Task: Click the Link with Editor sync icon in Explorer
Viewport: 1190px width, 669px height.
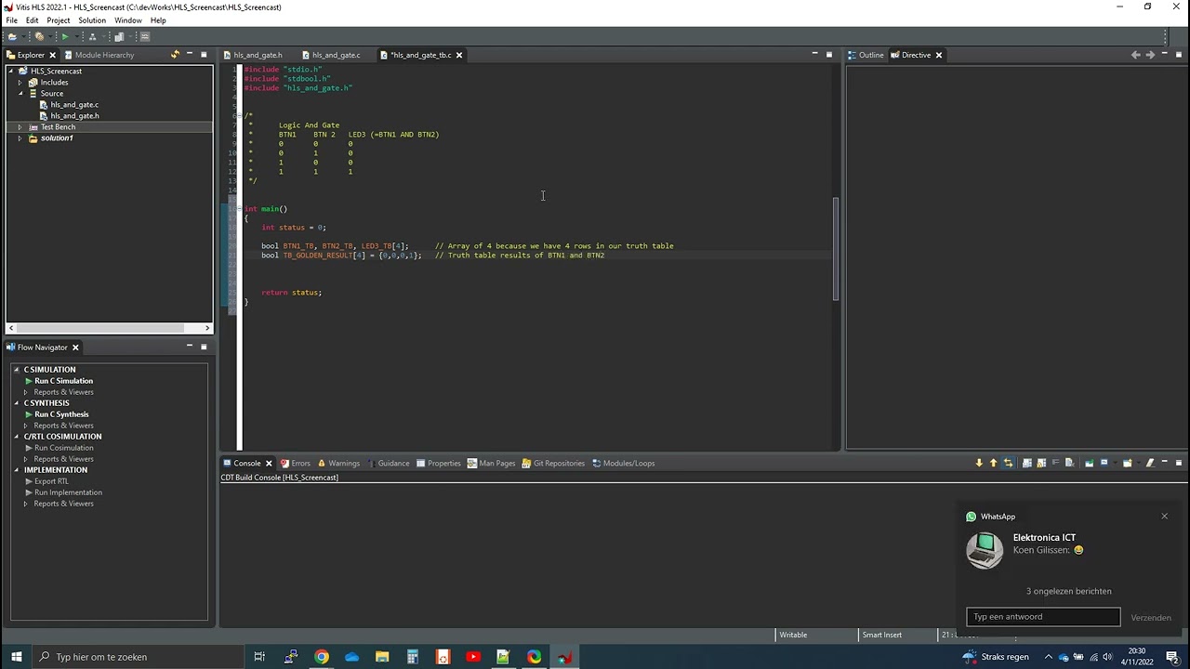Action: pos(174,55)
